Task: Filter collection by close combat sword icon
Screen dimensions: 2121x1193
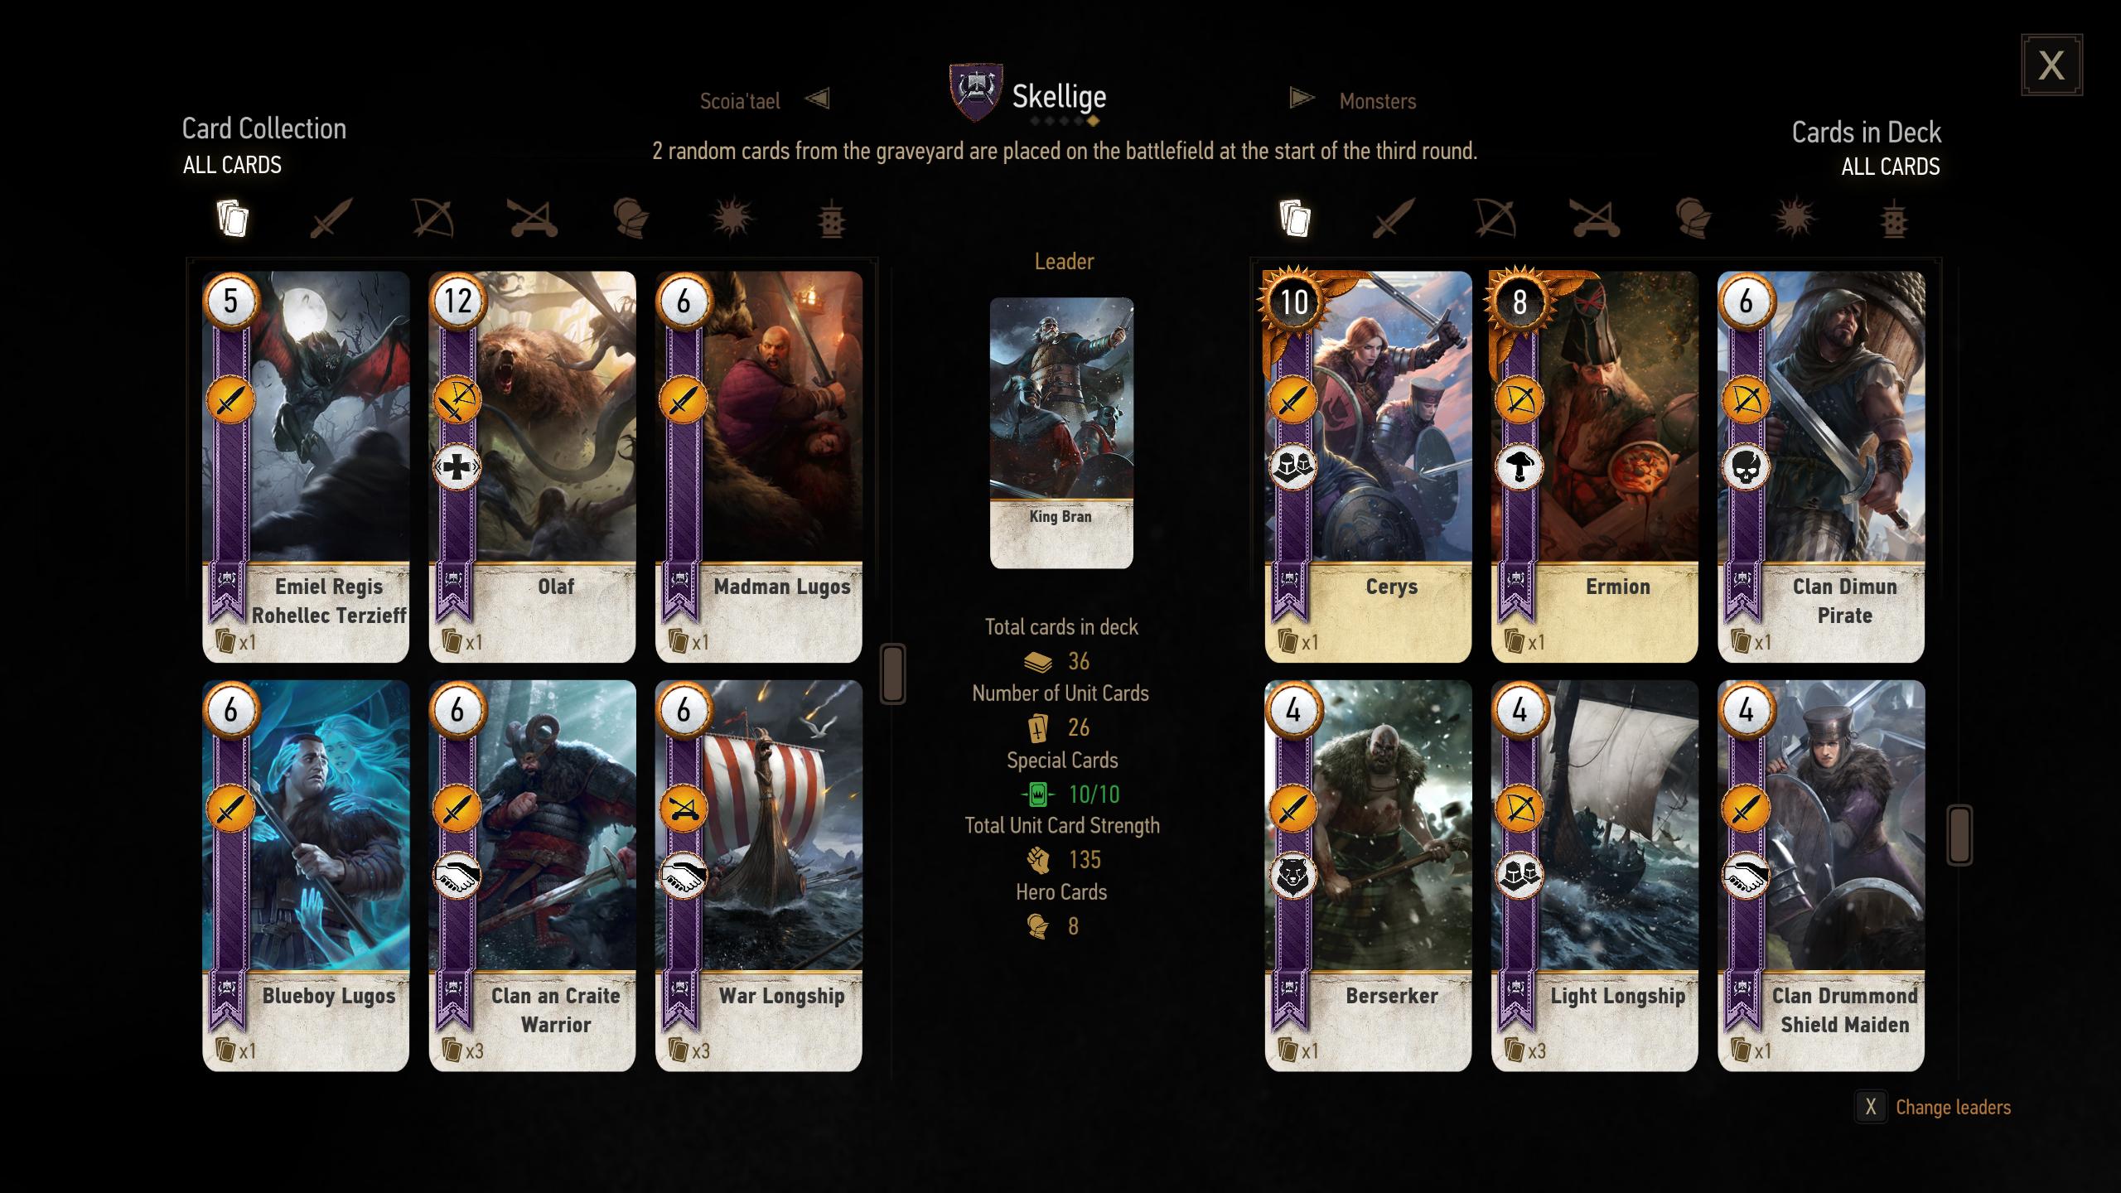Action: 331,219
